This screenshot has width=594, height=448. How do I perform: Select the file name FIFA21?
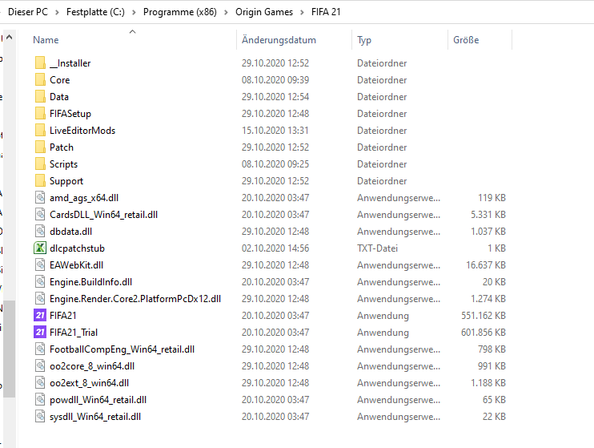[x=63, y=315]
